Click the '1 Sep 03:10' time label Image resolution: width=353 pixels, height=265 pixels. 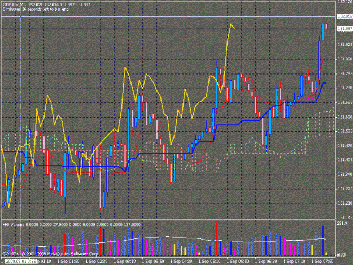pos(125,262)
